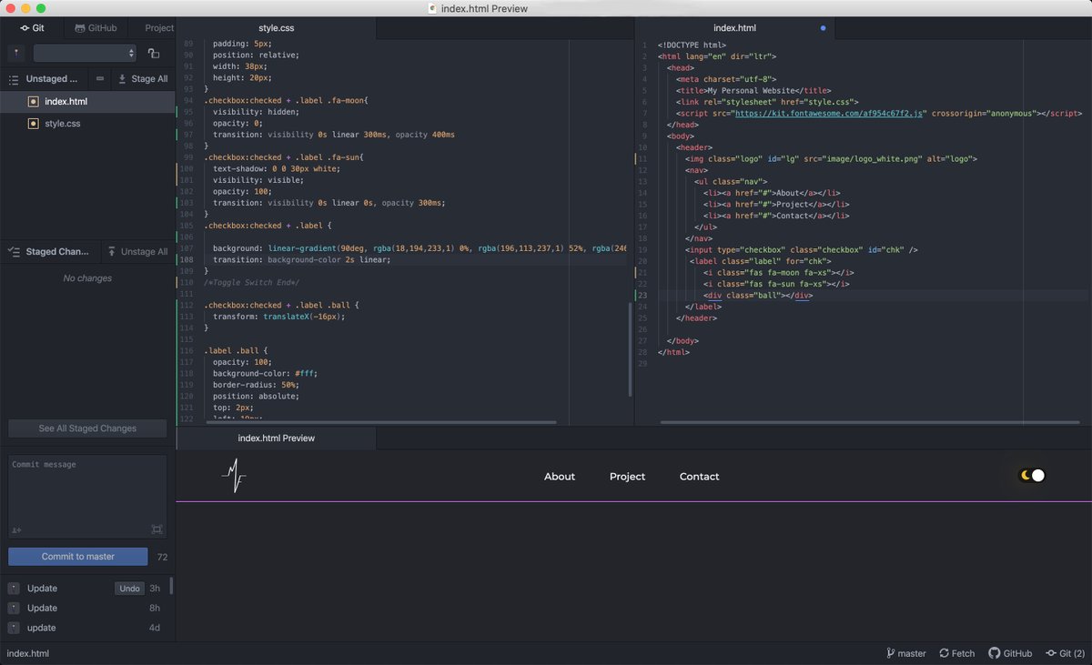Viewport: 1092px width, 665px height.
Task: Click Git (2) in the status bar
Action: (1065, 653)
